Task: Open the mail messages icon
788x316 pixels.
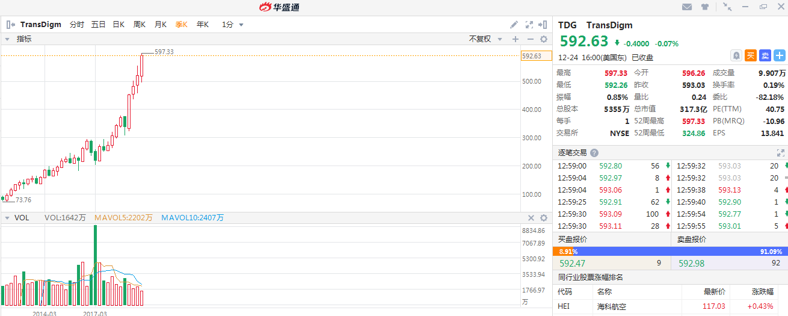Action: point(687,7)
